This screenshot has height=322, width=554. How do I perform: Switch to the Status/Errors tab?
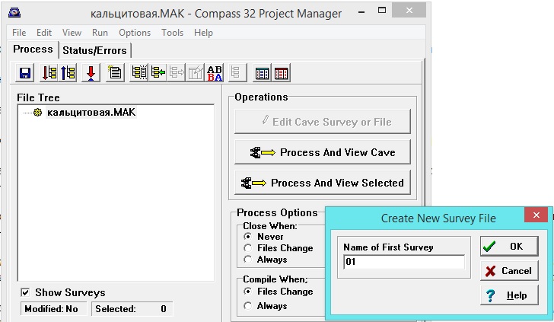(96, 50)
